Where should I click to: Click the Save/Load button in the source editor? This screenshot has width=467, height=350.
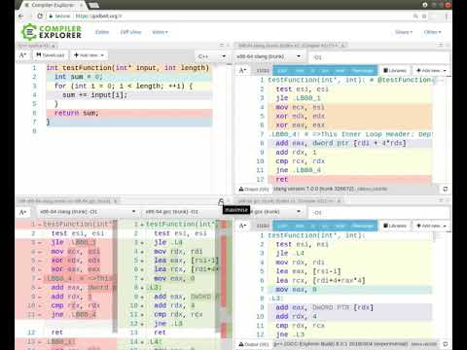(x=51, y=55)
